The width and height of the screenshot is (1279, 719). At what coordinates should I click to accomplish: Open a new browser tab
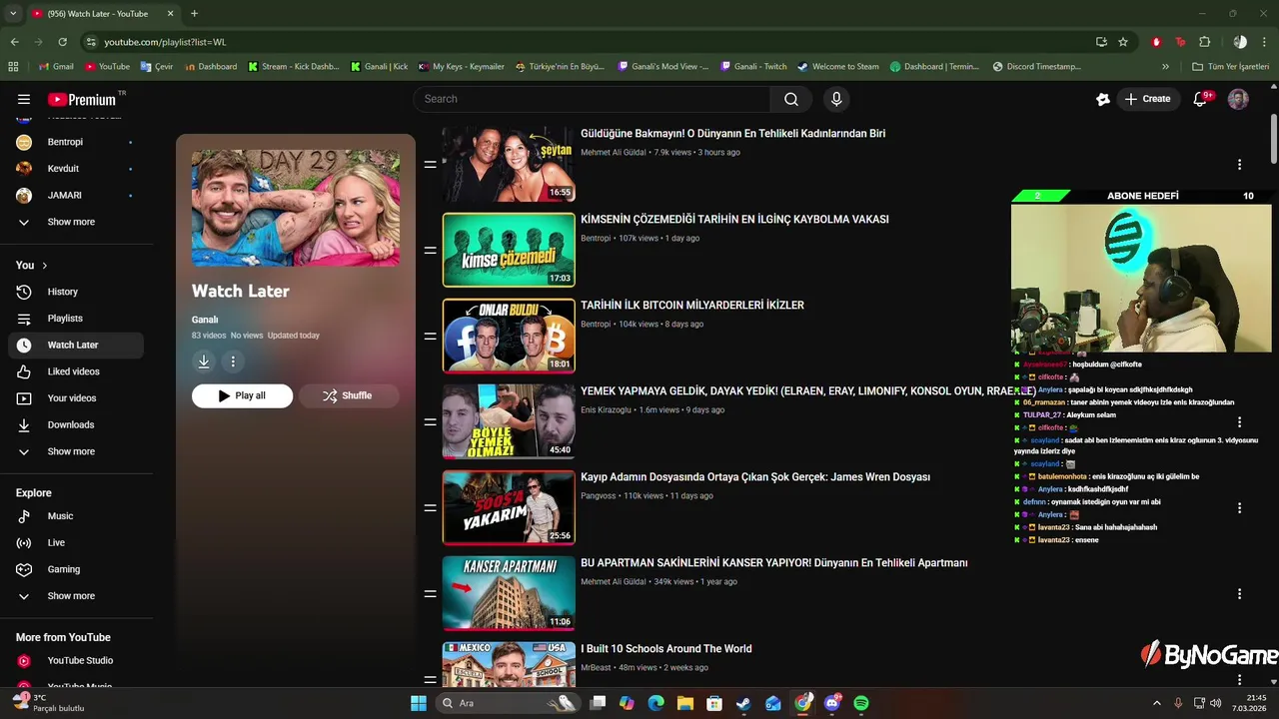pyautogui.click(x=194, y=14)
